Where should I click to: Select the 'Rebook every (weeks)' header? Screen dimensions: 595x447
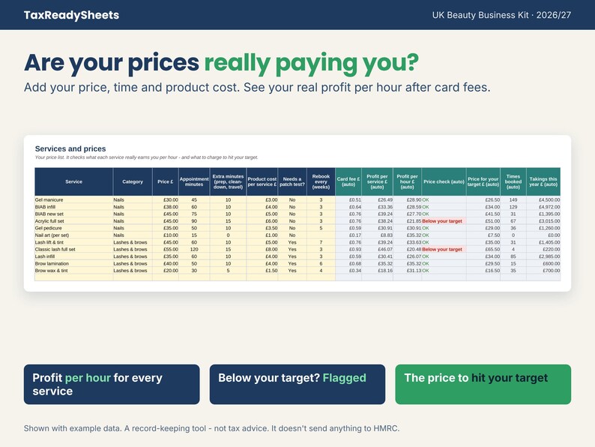[x=321, y=181]
